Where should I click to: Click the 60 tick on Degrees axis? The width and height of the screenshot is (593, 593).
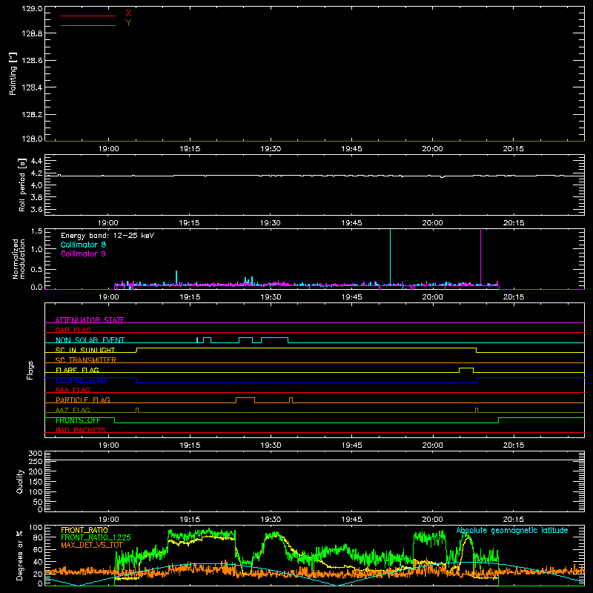coord(38,549)
